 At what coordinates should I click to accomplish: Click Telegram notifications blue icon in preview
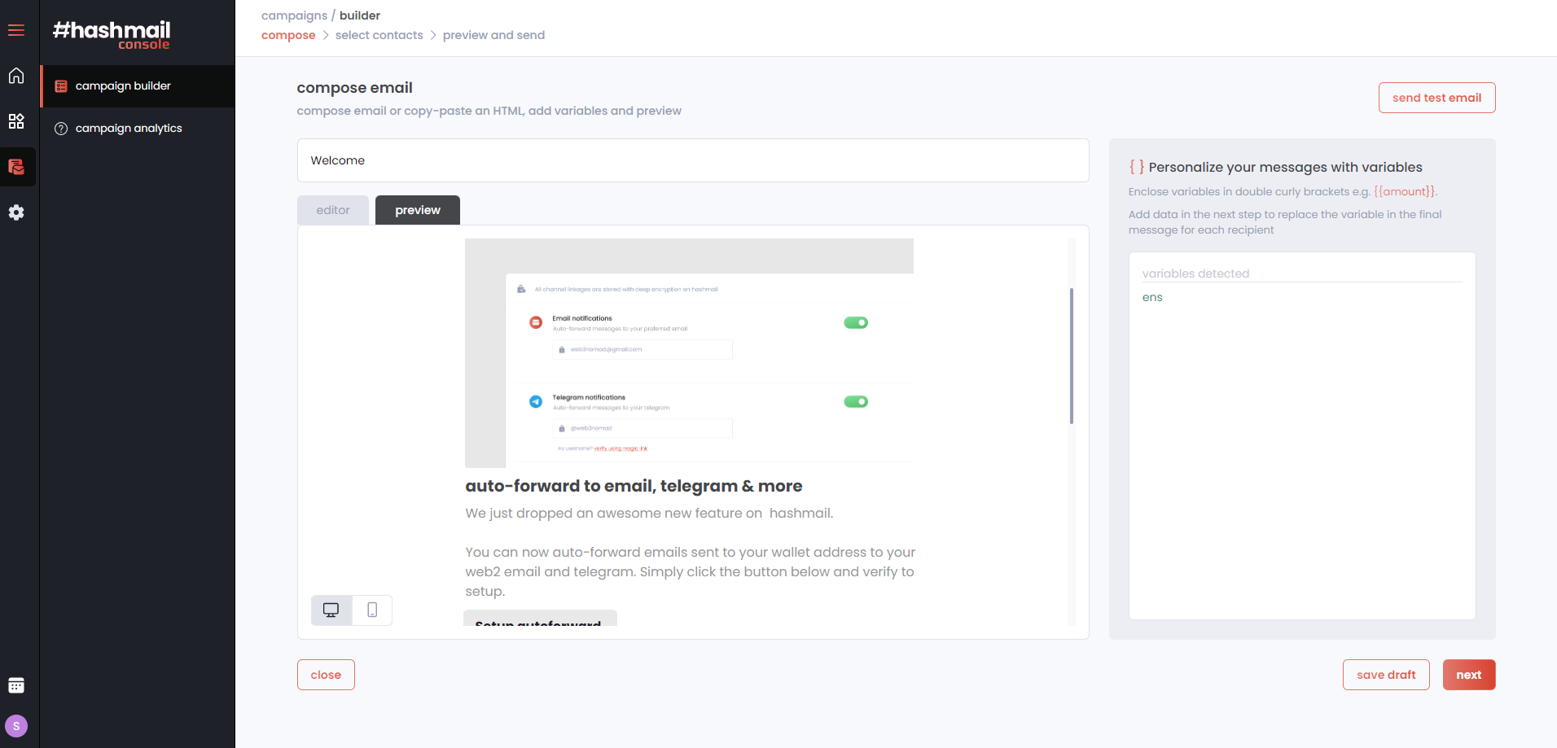click(536, 401)
